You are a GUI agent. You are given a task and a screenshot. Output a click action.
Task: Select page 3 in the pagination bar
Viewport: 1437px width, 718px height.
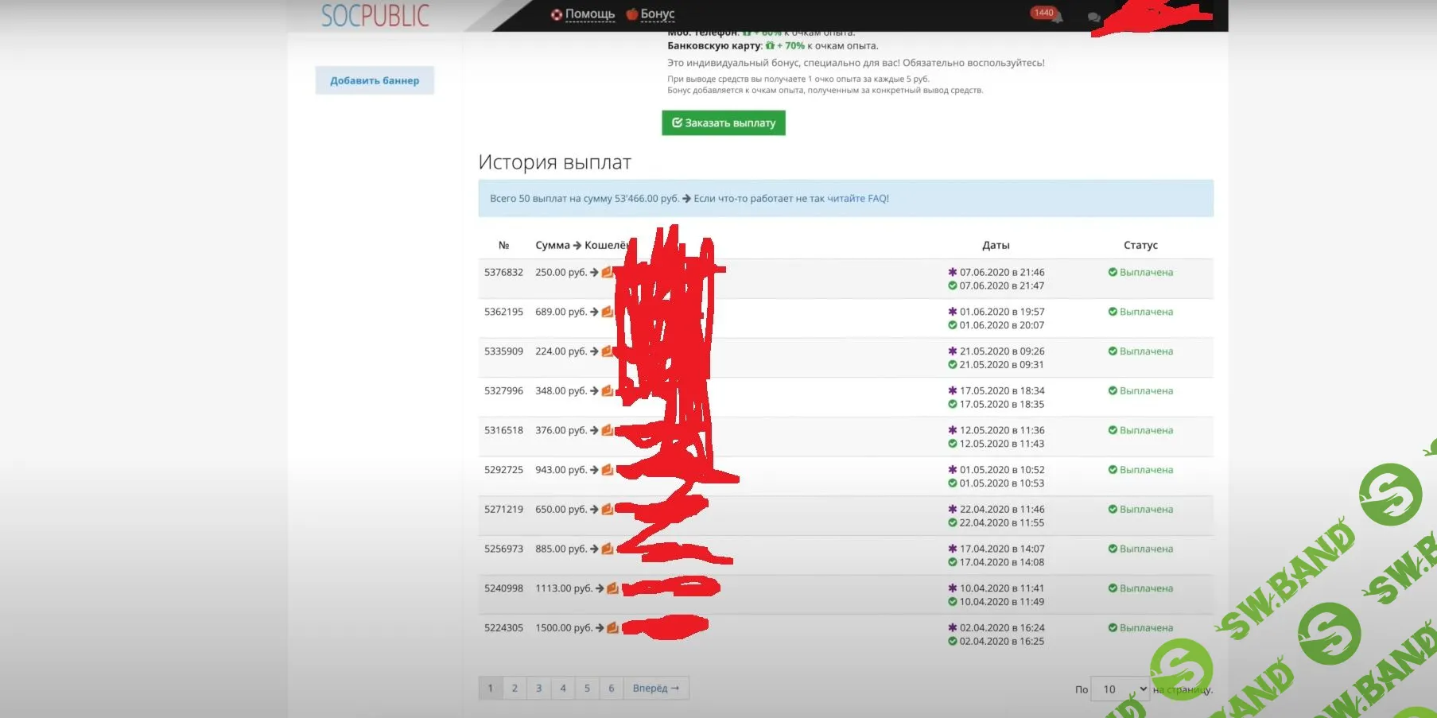click(539, 687)
